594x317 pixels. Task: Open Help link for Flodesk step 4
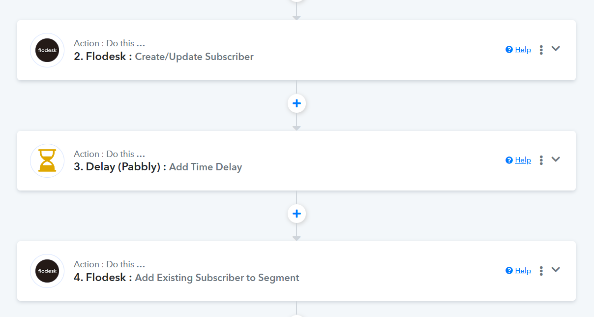(523, 271)
